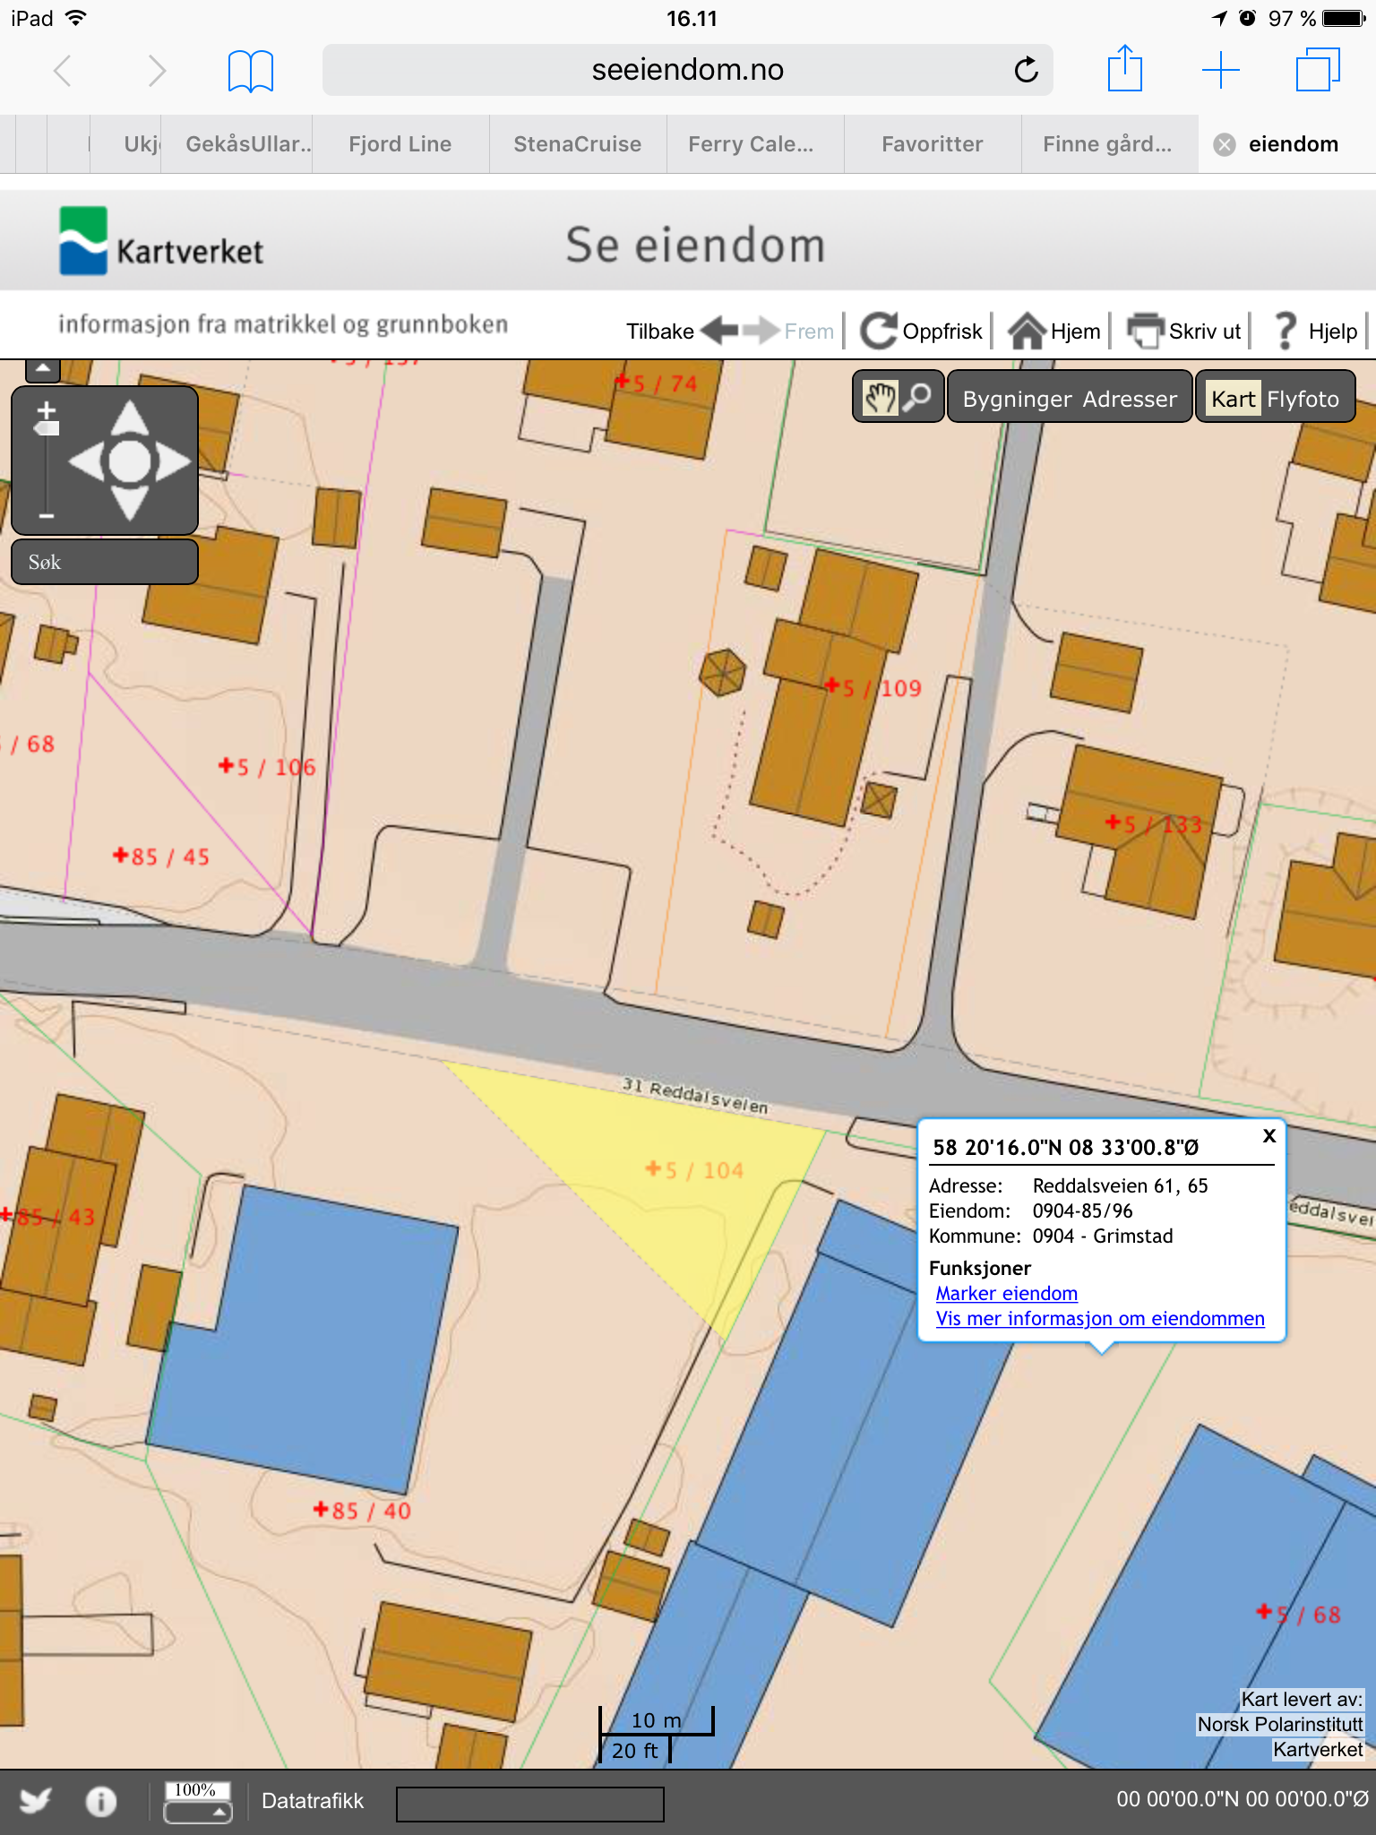
Task: Open Vis mer informasjon om eiendommen
Action: pyautogui.click(x=1099, y=1318)
